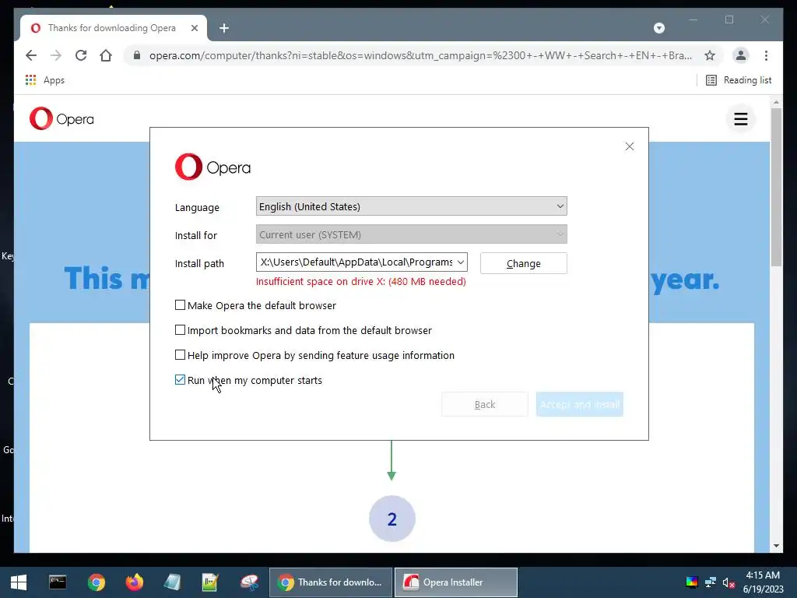This screenshot has width=797, height=598.
Task: Select the Thanks for downloading Opera tab
Action: pos(112,28)
